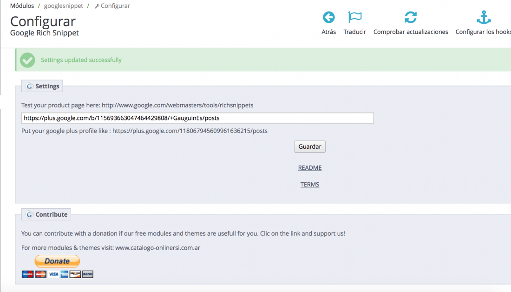Screen dimensions: 511x292
Task: Click the Atrás back arrow icon
Action: pos(328,17)
